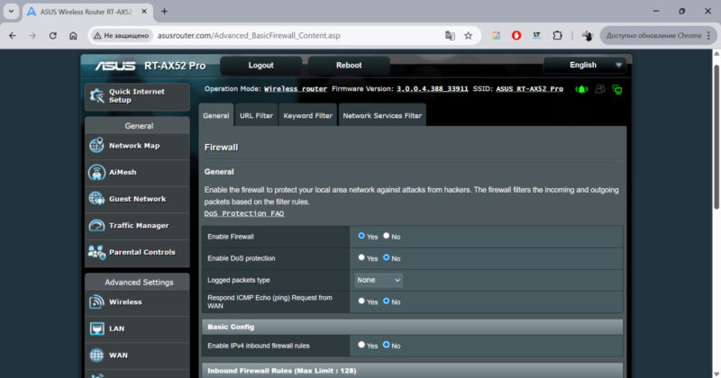
Task: Click the client users status icon
Action: pyautogui.click(x=600, y=89)
